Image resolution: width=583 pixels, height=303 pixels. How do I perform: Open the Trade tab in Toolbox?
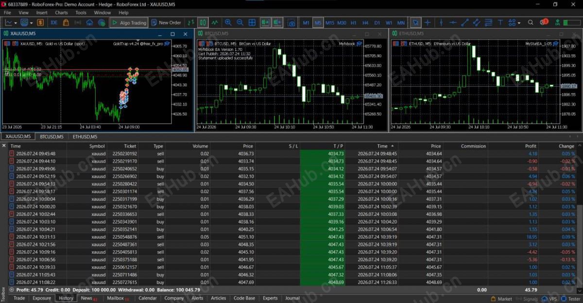click(x=19, y=298)
